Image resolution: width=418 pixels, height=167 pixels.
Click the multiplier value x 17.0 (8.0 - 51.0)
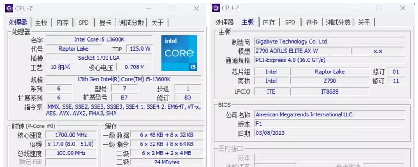coord(71,144)
